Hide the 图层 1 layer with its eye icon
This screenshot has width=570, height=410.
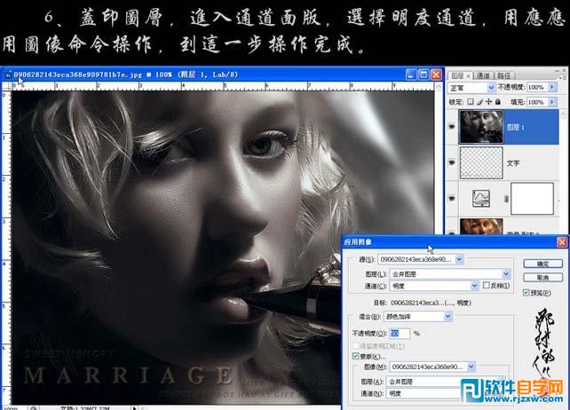(x=452, y=127)
